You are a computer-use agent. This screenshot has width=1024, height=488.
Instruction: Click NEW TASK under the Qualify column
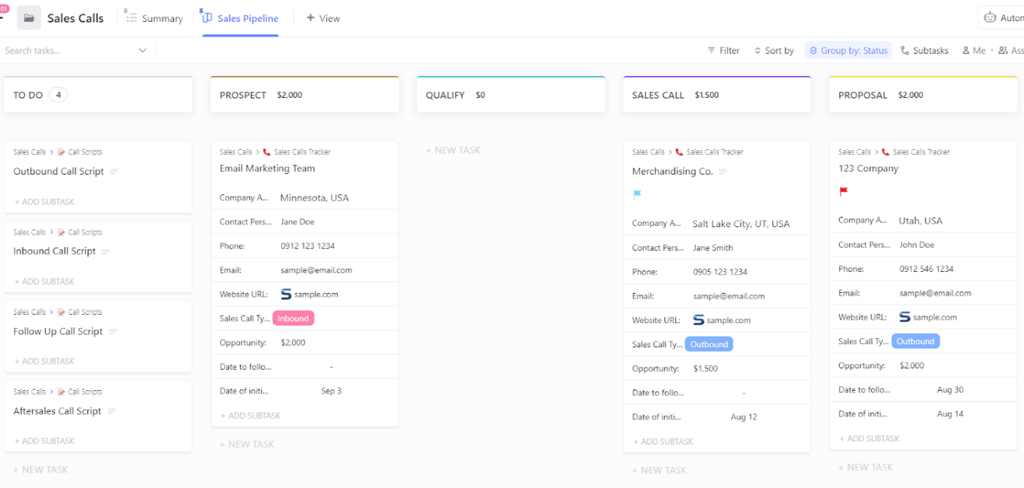(453, 150)
